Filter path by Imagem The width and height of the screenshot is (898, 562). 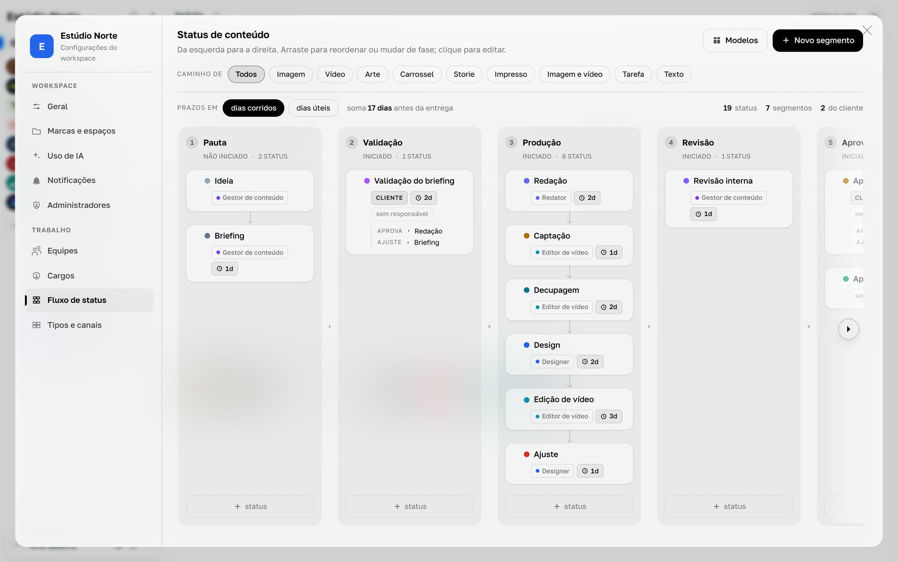coord(291,74)
